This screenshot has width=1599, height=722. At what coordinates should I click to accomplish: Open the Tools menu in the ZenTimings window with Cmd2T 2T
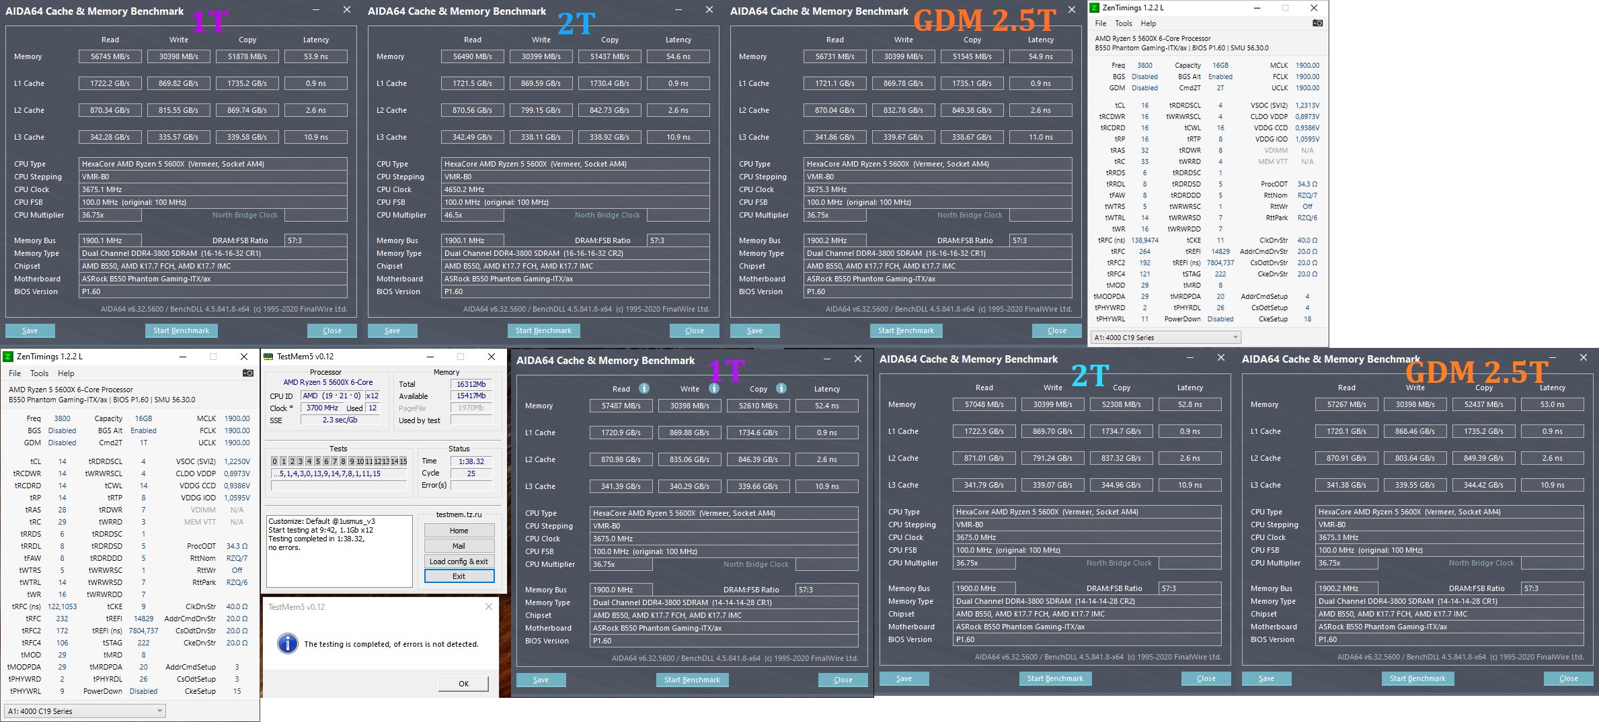coord(1123,23)
